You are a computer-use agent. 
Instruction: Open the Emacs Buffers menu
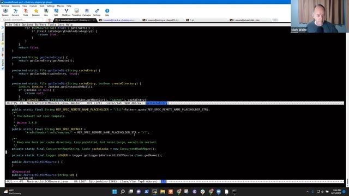[40, 24]
